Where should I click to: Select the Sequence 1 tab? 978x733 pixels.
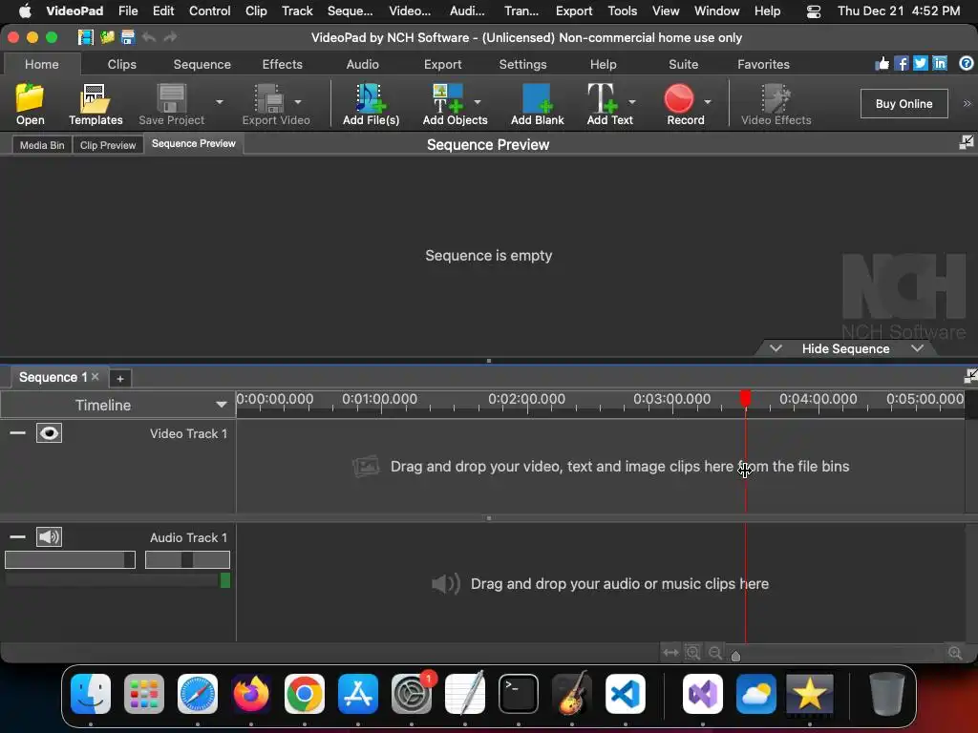click(53, 377)
